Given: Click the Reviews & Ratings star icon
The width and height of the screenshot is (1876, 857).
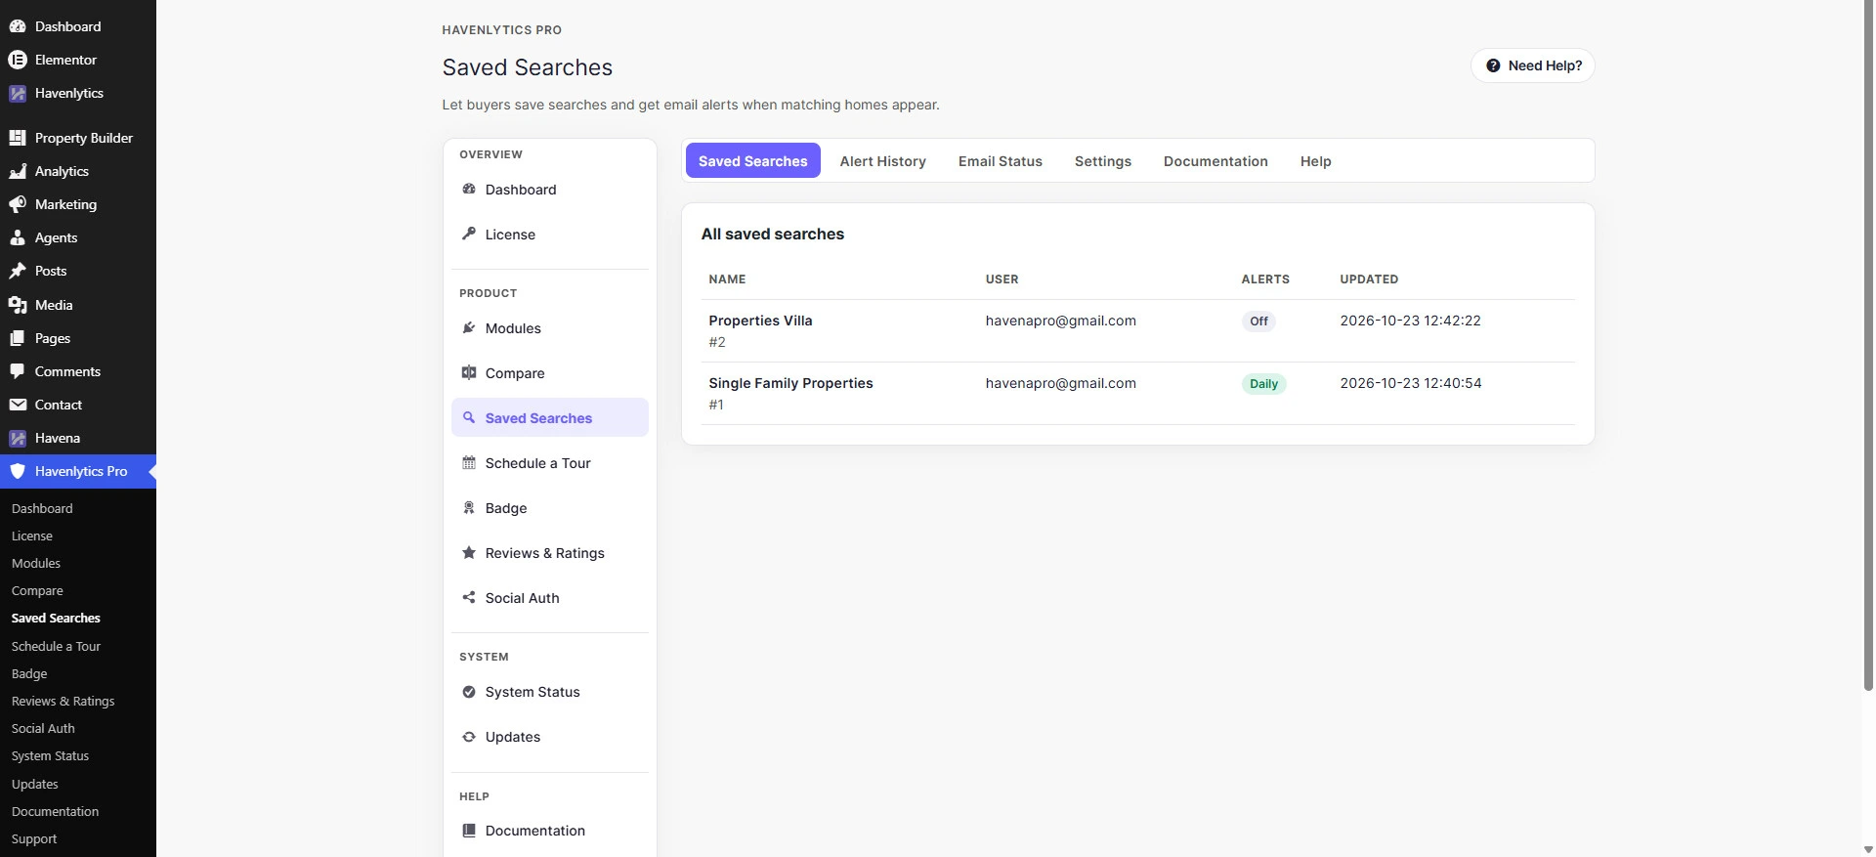Looking at the screenshot, I should [469, 552].
